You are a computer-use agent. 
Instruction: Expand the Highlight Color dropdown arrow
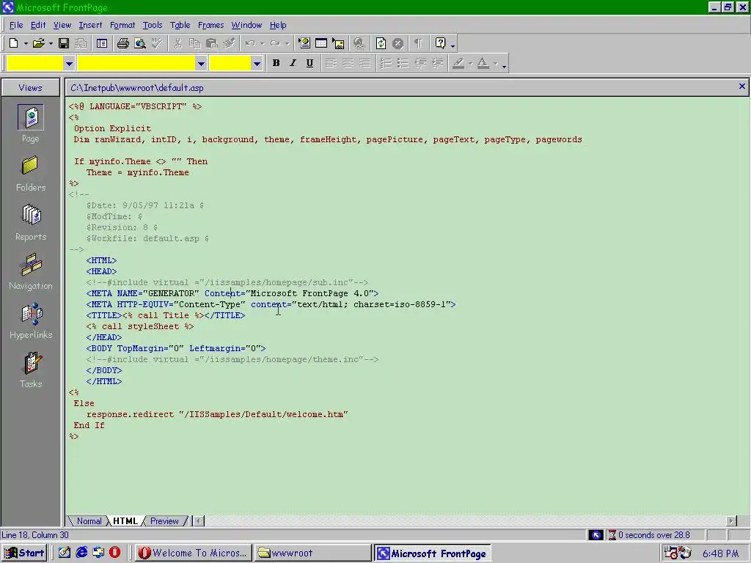point(470,63)
